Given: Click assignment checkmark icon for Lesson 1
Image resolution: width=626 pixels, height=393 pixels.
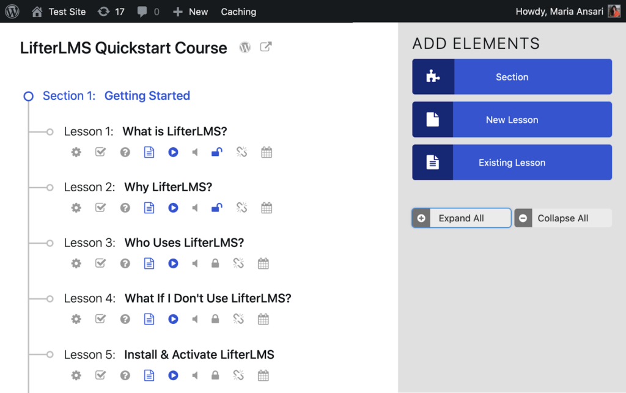Looking at the screenshot, I should tap(101, 152).
